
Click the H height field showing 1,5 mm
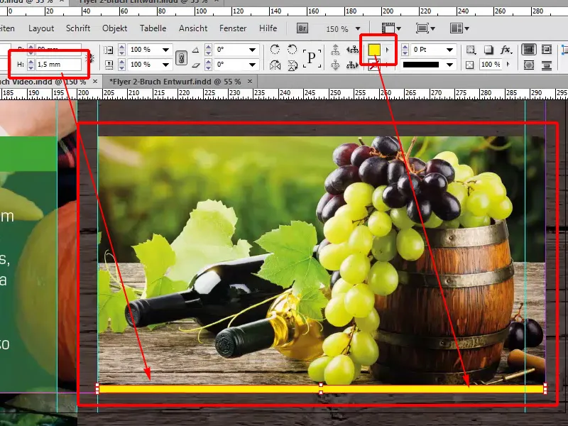click(x=58, y=65)
